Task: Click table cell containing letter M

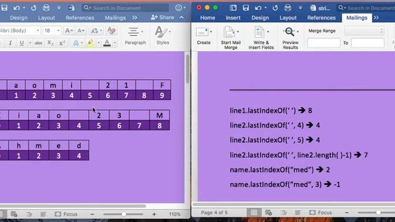Action: 159,115
